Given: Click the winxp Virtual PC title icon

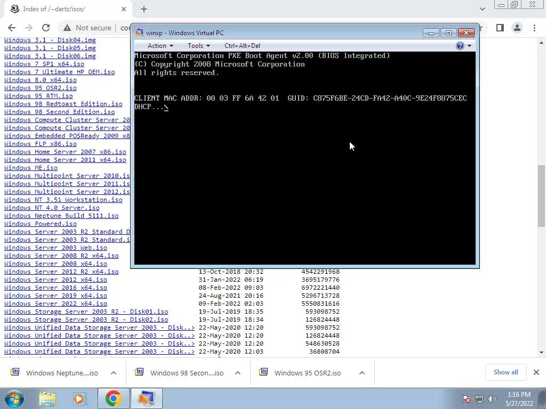Looking at the screenshot, I should pyautogui.click(x=140, y=32).
